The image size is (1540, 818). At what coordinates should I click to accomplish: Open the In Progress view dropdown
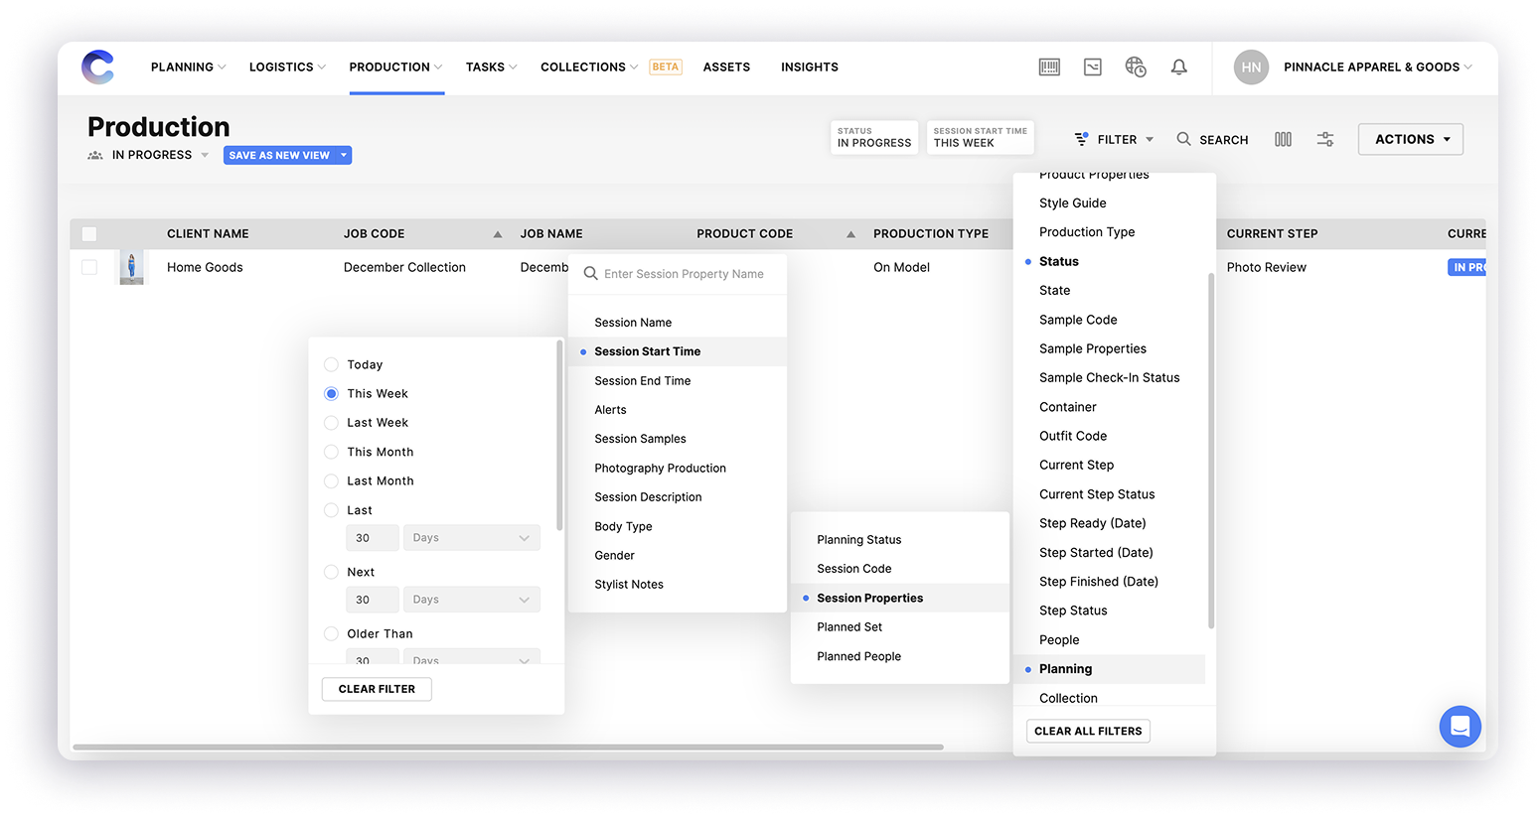click(x=161, y=155)
